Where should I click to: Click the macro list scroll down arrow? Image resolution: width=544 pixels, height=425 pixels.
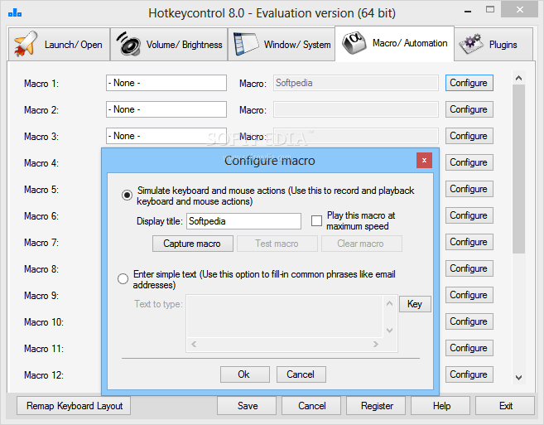(x=518, y=378)
